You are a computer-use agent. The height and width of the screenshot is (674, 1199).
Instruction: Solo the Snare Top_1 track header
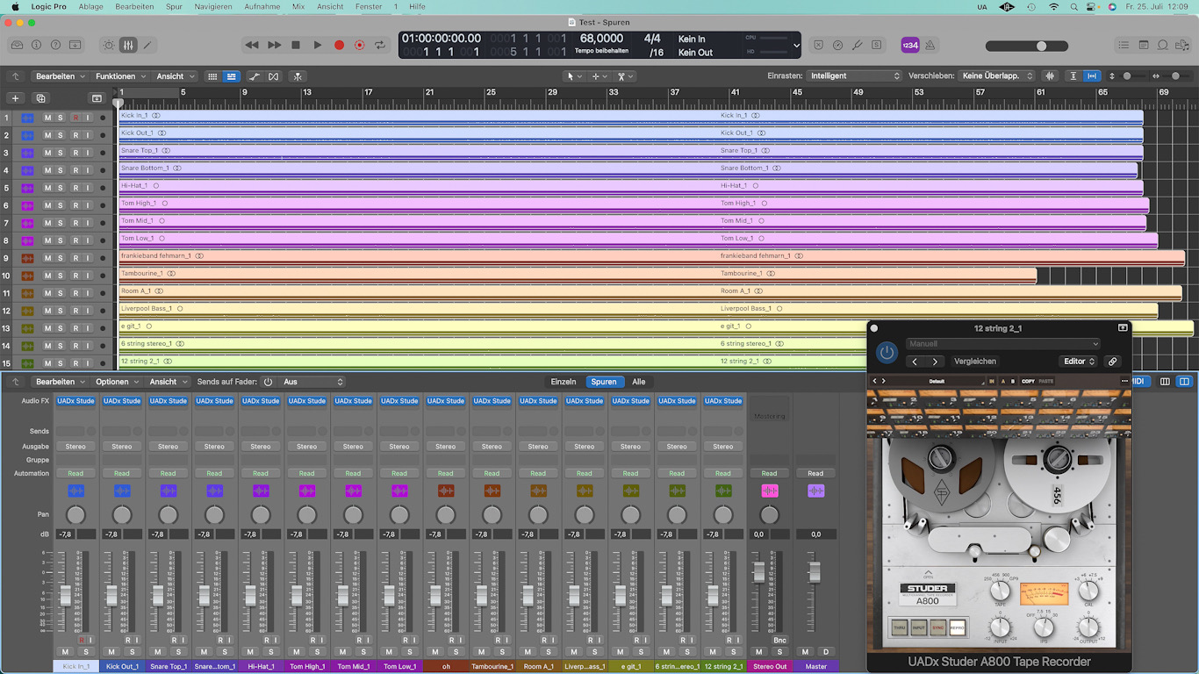coord(61,153)
